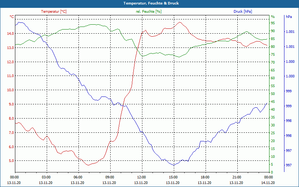Click the green '20' humidity axis value

273,141
